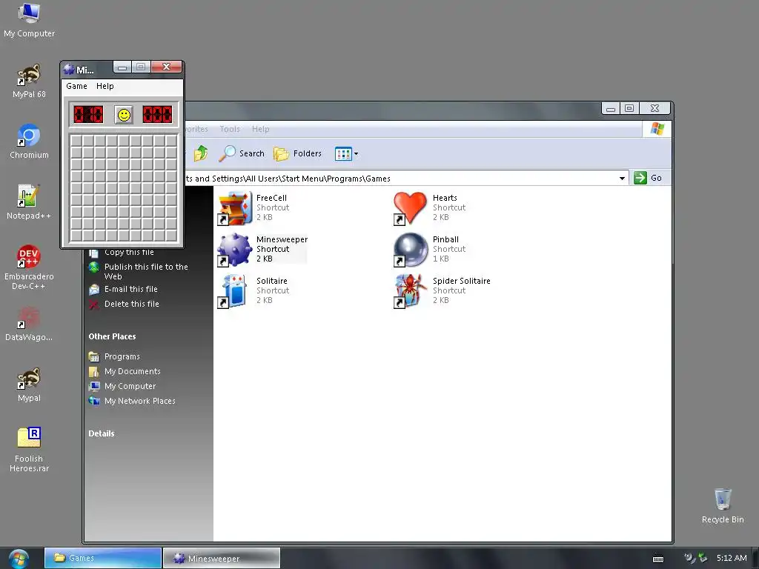The width and height of the screenshot is (759, 569).
Task: Select the Spider Solitaire shortcut icon
Action: pos(411,291)
